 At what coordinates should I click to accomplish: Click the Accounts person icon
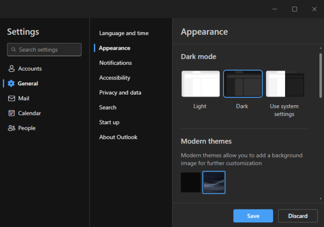point(12,69)
